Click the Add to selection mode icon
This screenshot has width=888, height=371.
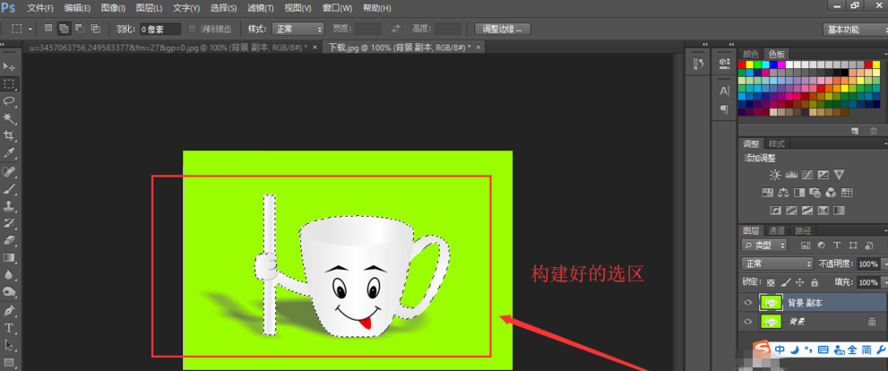tap(65, 29)
